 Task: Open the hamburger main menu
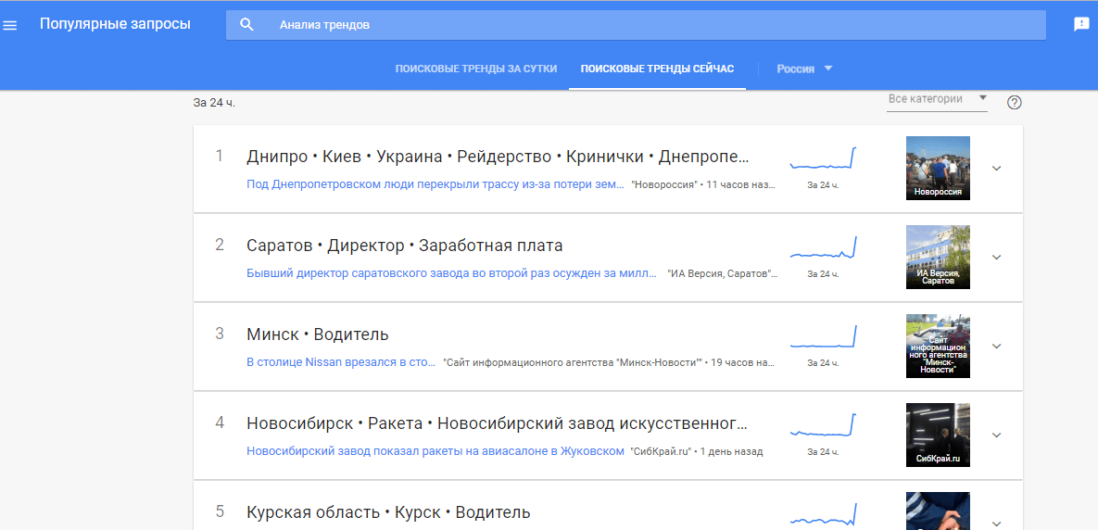pyautogui.click(x=10, y=25)
